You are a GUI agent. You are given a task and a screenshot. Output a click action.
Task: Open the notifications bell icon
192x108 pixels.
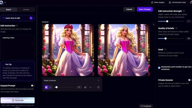[191, 2]
